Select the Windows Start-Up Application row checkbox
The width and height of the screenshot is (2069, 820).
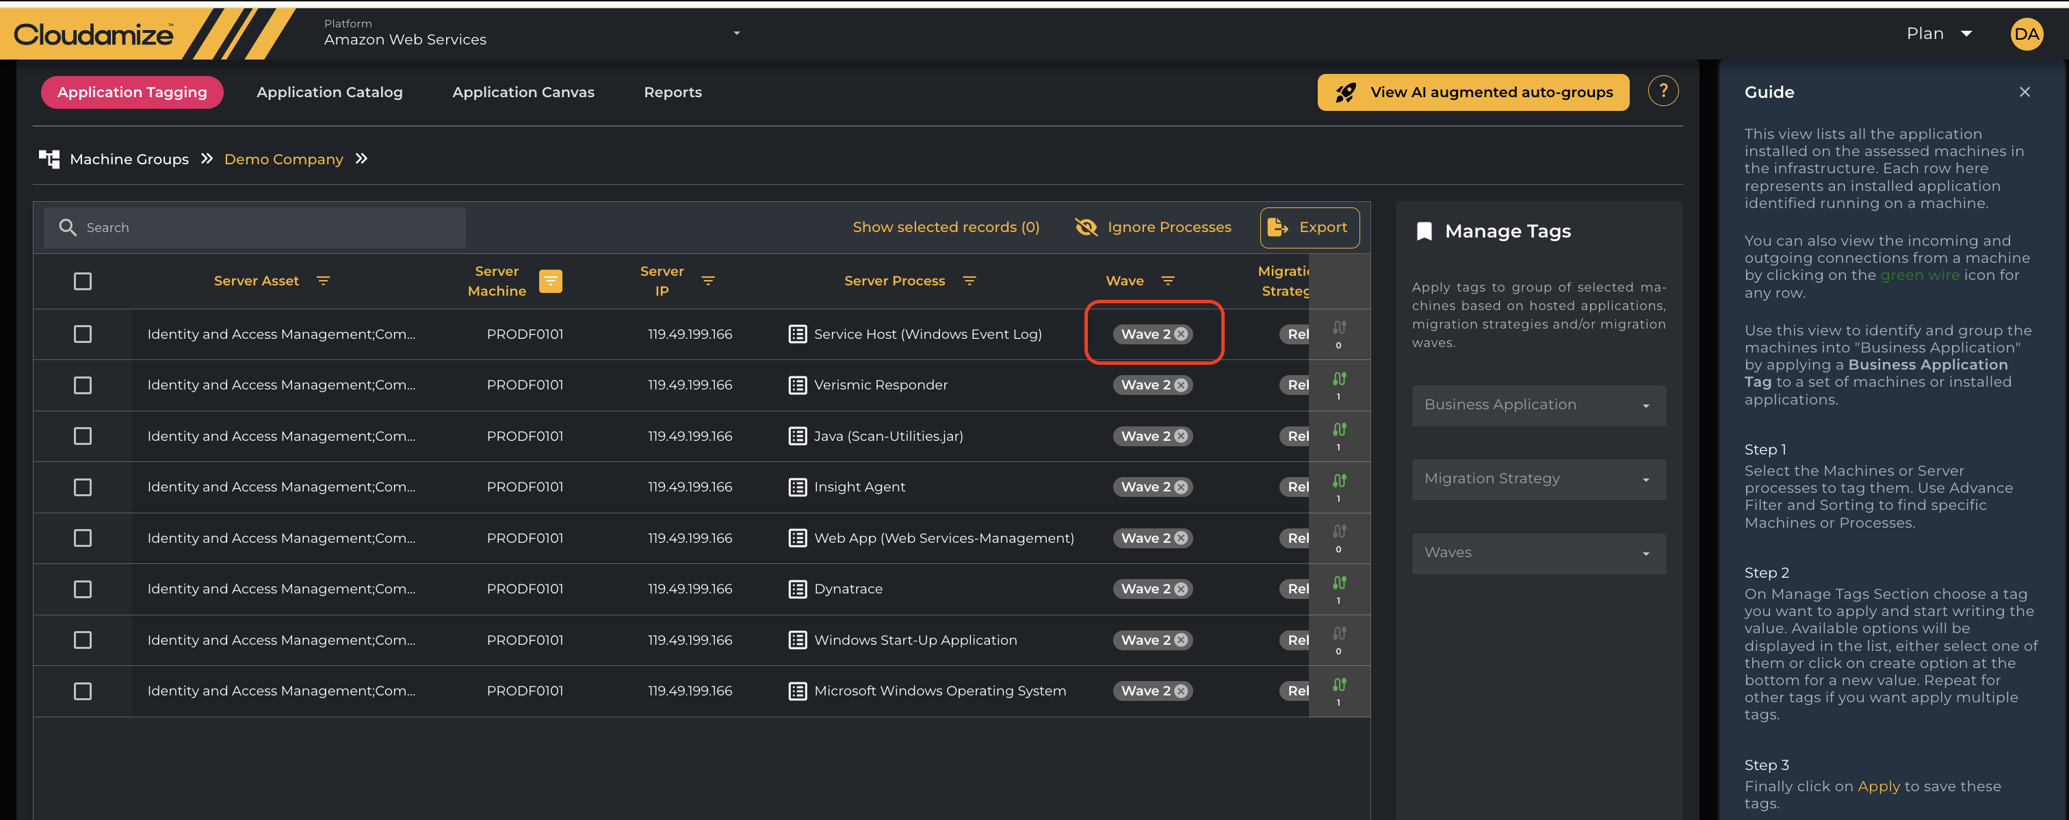click(83, 640)
